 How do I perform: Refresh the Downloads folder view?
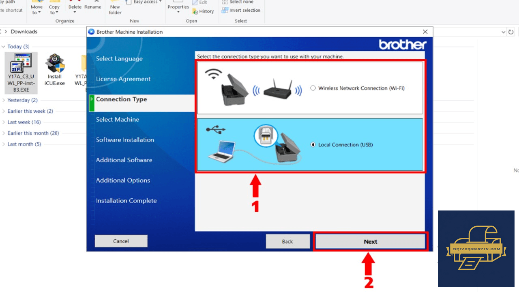tap(511, 32)
